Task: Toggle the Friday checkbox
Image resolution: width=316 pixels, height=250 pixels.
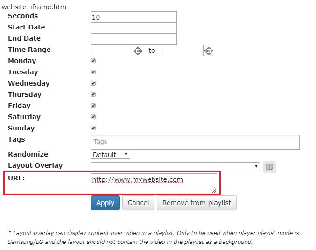Action: coord(93,106)
